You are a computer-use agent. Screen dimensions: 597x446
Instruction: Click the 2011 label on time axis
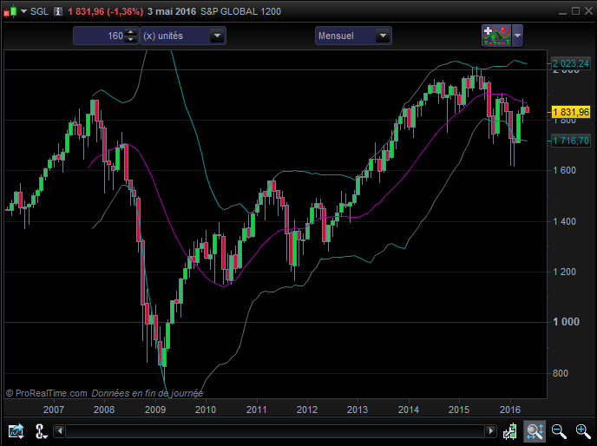(x=257, y=410)
